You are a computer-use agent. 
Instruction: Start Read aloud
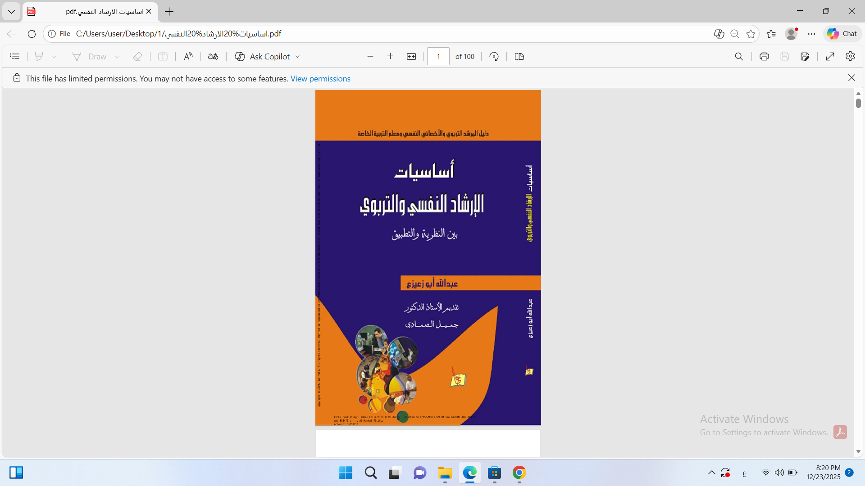pyautogui.click(x=188, y=56)
